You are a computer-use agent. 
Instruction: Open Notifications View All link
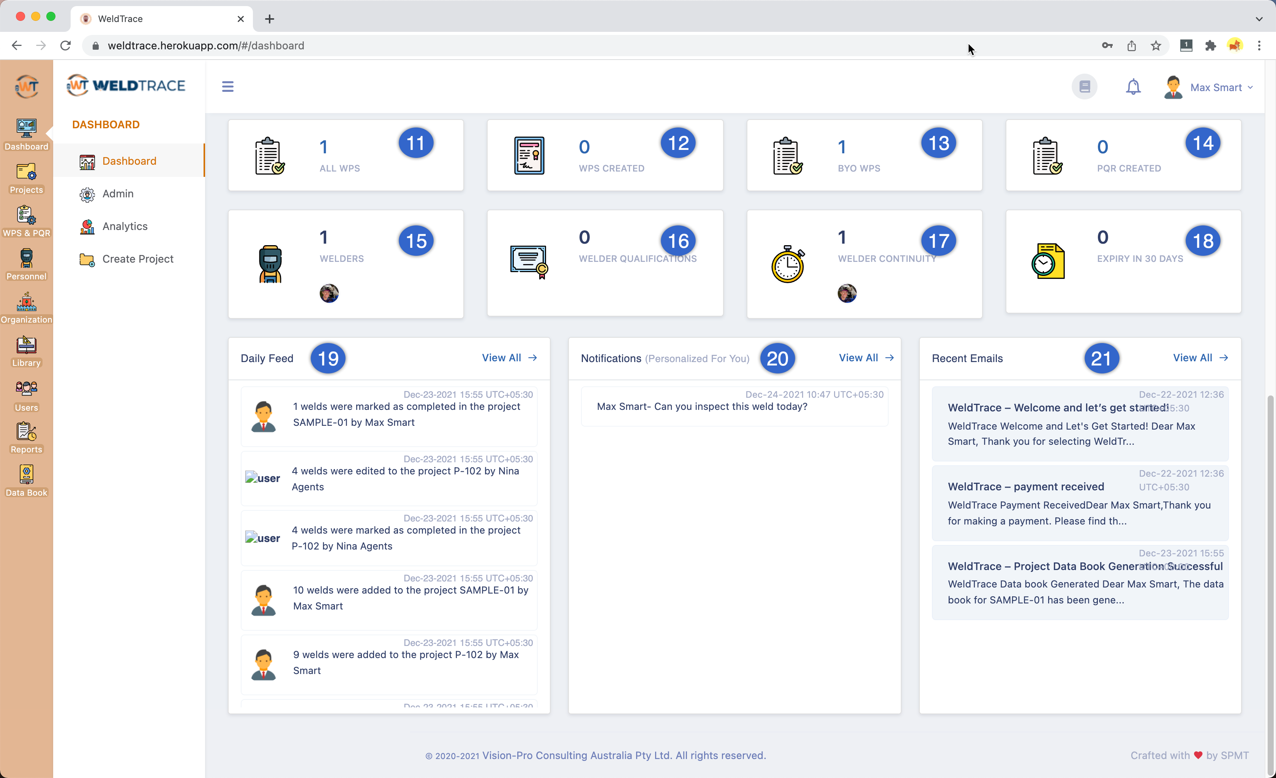(866, 358)
